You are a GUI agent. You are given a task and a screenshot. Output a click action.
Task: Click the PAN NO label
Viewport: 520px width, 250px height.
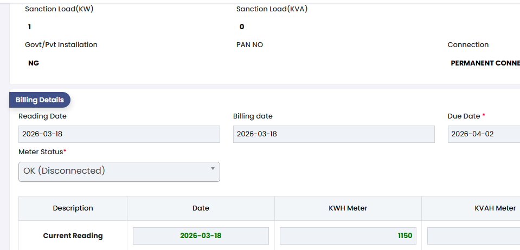tap(249, 45)
